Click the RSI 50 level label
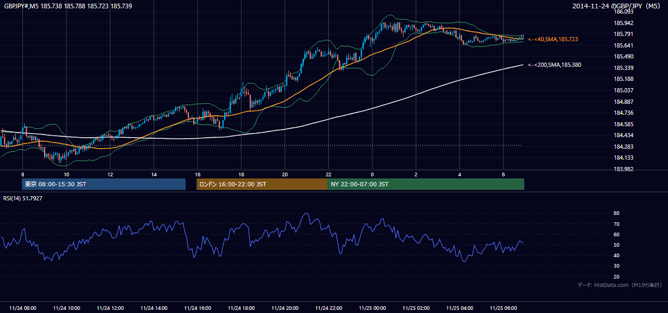 pos(616,245)
